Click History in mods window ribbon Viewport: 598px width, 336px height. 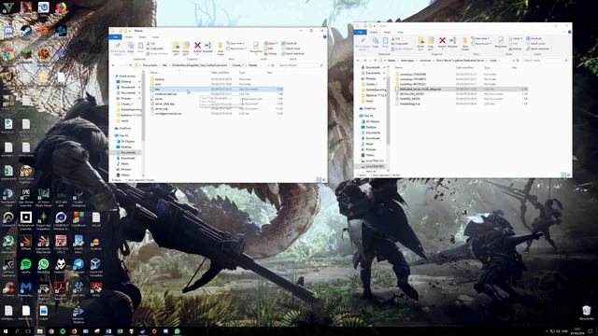[515, 49]
